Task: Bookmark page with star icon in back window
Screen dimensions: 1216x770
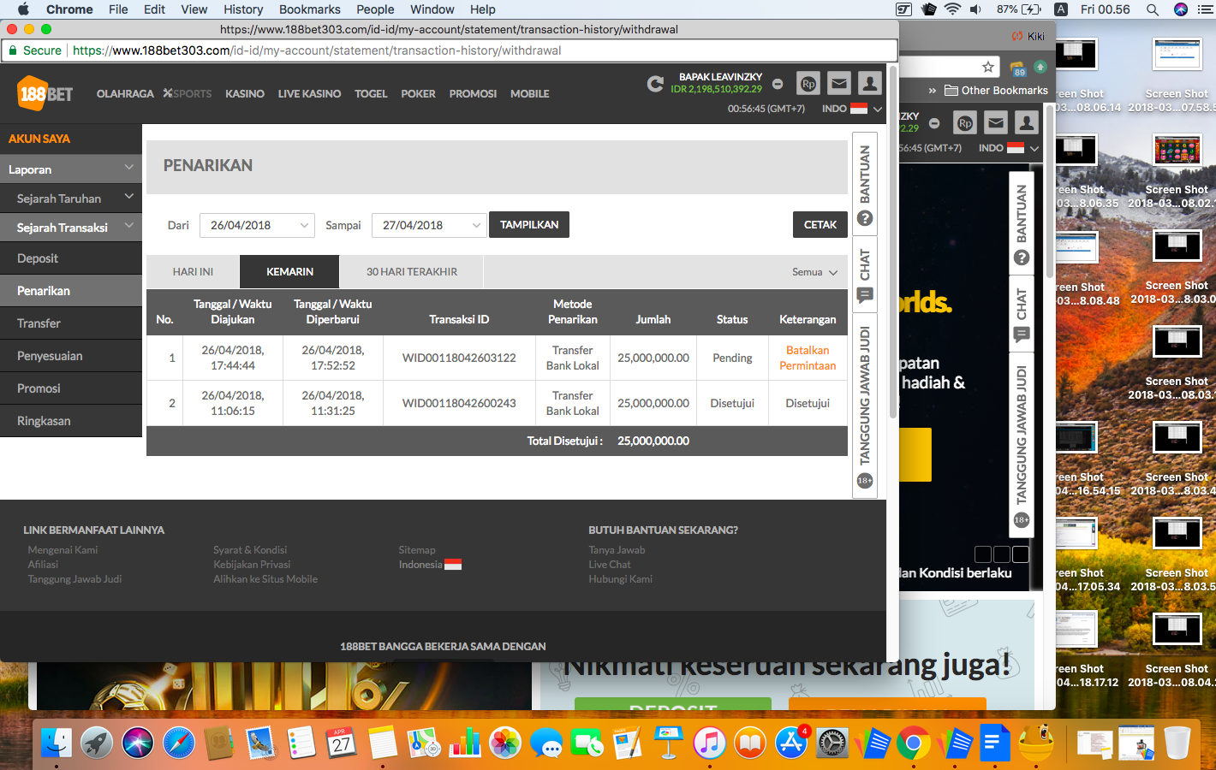Action: (x=988, y=67)
